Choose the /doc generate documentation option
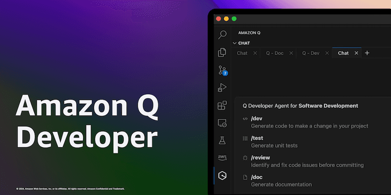The image size is (391, 195). tap(281, 184)
